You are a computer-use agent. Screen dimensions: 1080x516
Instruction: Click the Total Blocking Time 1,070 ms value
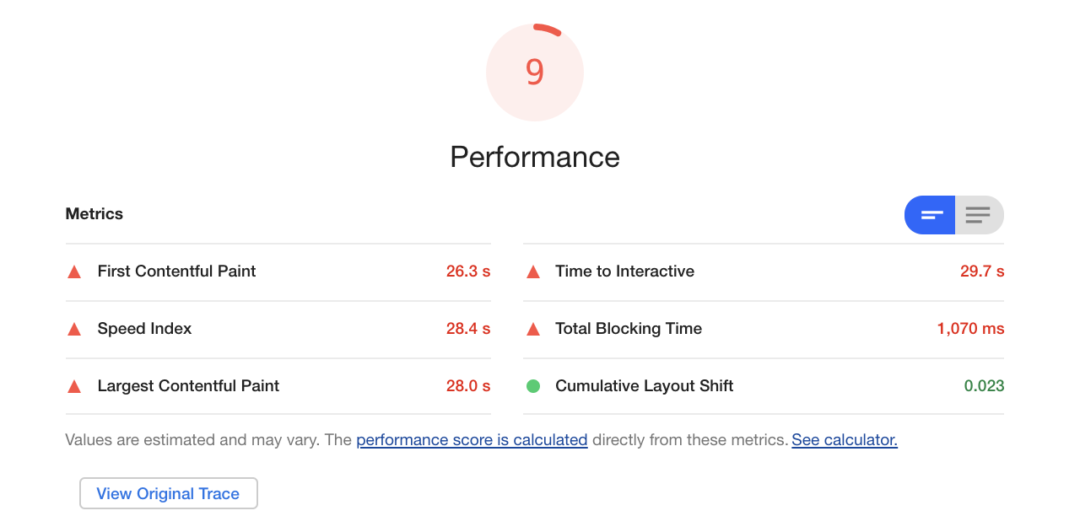pyautogui.click(x=970, y=329)
